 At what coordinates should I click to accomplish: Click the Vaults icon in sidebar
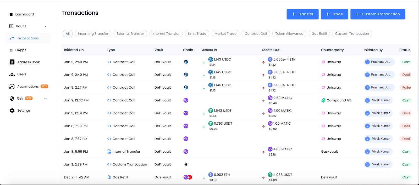[11, 26]
